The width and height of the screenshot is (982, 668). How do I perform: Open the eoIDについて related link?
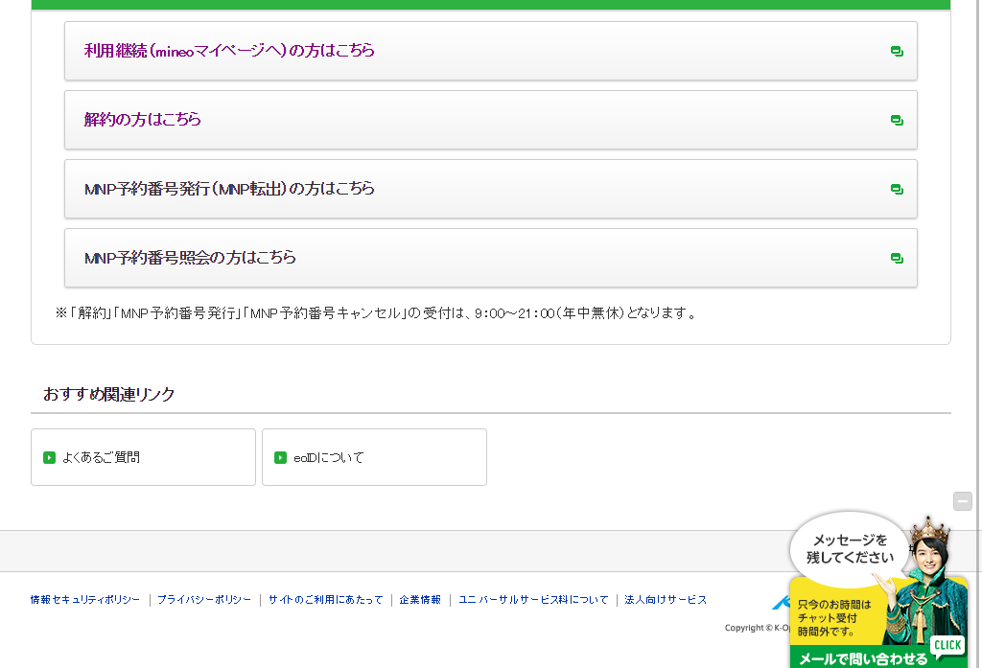374,457
